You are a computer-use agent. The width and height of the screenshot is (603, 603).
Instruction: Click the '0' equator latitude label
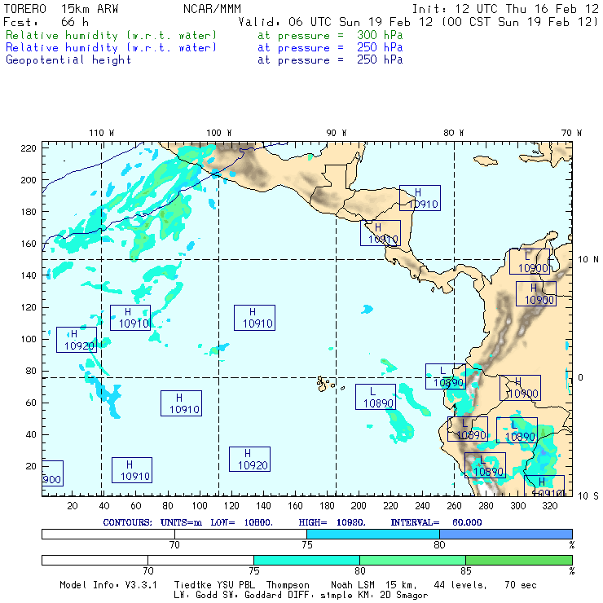point(580,377)
